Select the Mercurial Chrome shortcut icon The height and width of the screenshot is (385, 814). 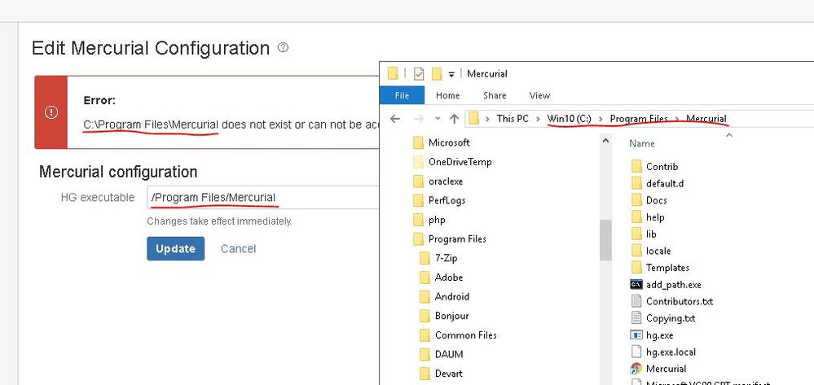click(x=636, y=369)
